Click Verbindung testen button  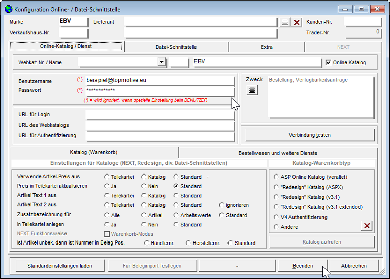[310, 135]
